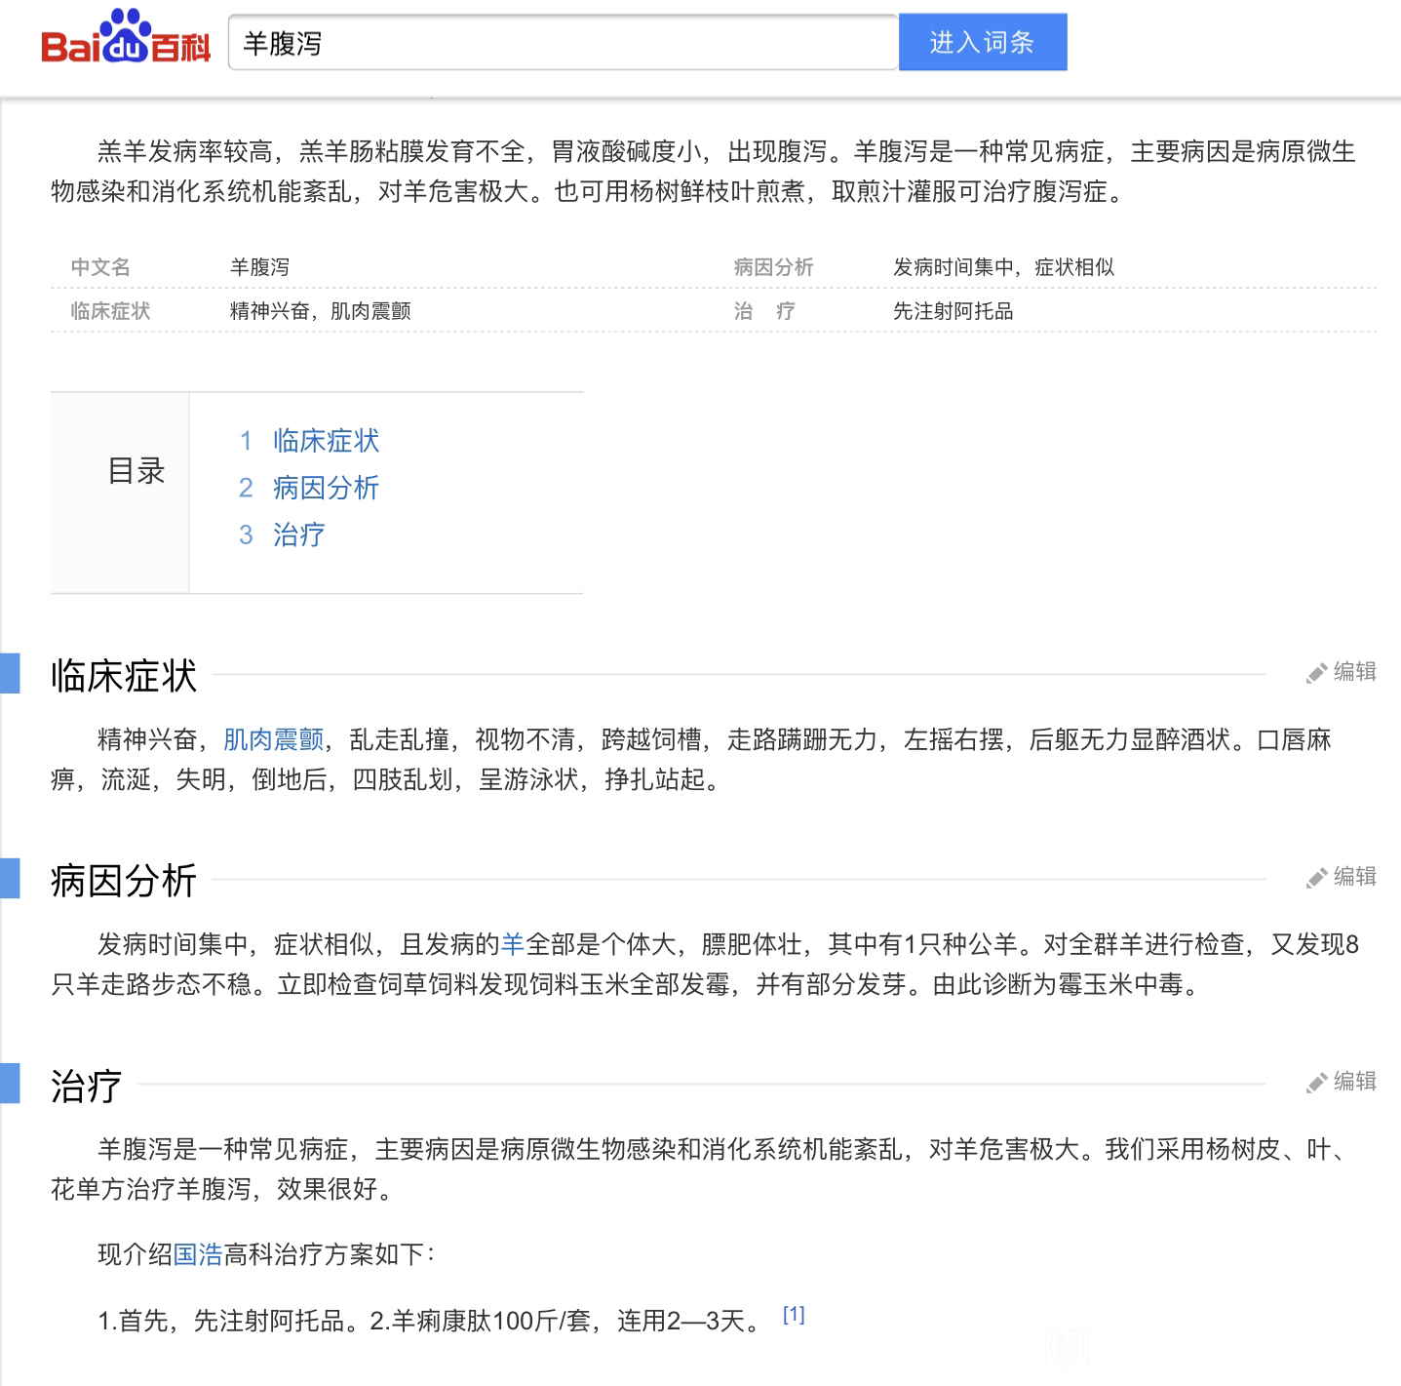Screen dimensions: 1401x1386
Task: Click the value 发病时间集中，症状相似
Action: [x=1004, y=267]
